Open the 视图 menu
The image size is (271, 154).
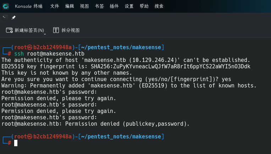(x=84, y=6)
